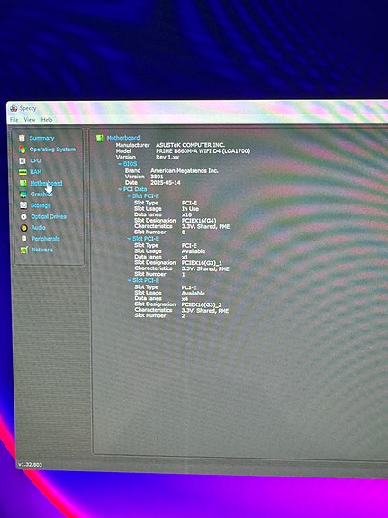Screen dimensions: 388x518
Task: Open the RAM module icon
Action: (23, 172)
